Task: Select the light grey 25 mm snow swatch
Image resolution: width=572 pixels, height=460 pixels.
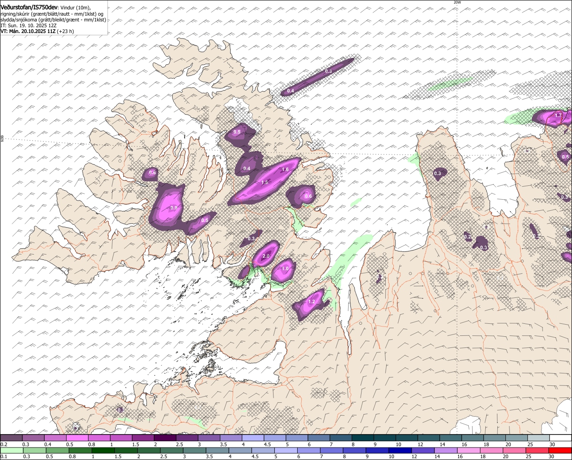Action: click(538, 438)
